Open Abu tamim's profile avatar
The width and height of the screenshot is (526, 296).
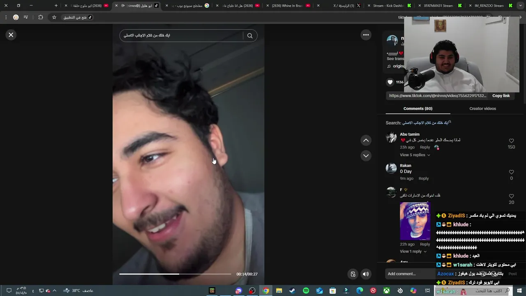click(391, 137)
